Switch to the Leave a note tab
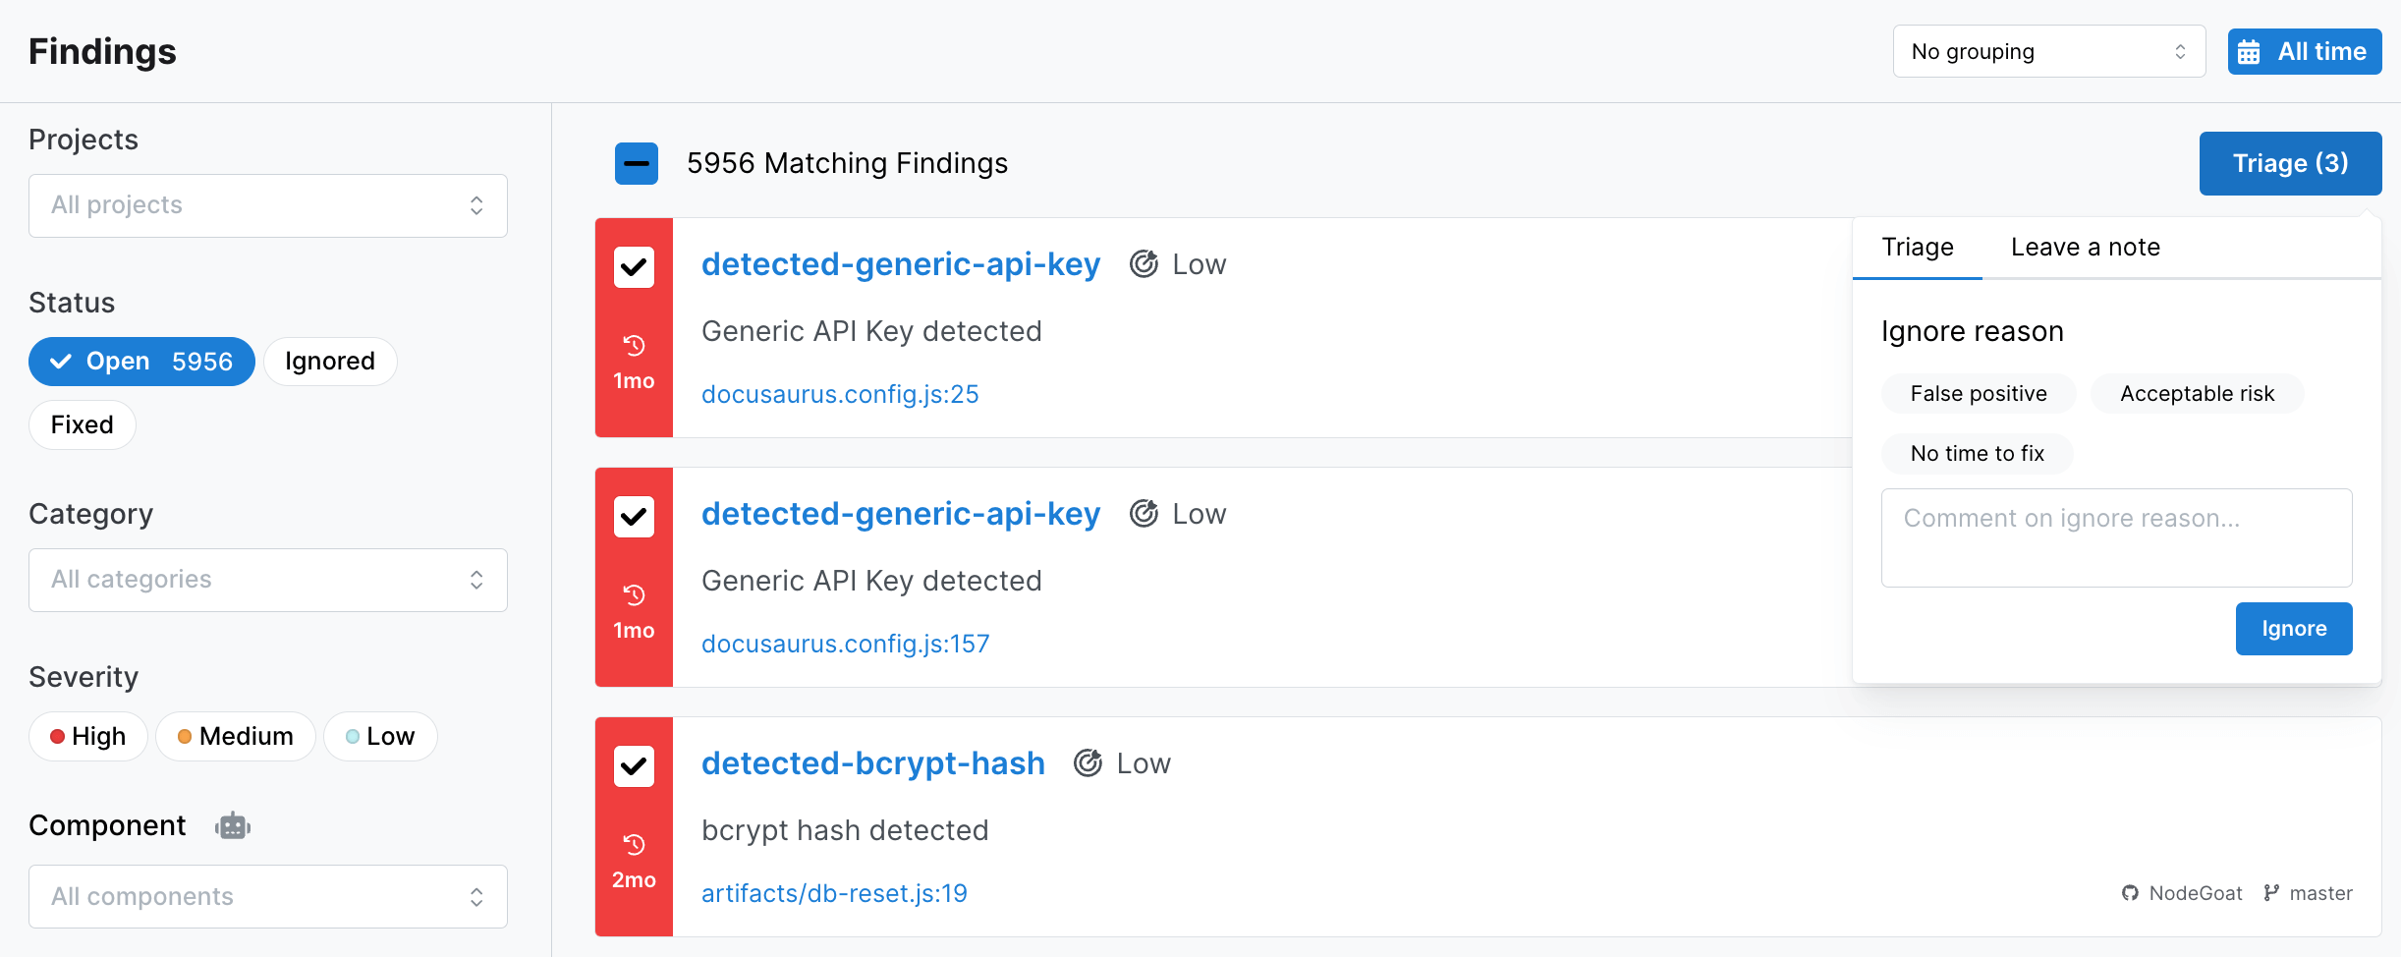 (2085, 247)
